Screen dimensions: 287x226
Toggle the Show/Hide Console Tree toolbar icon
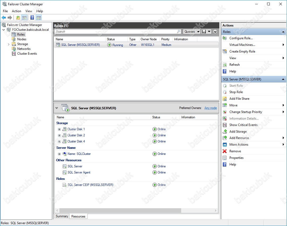pyautogui.click(x=24, y=18)
